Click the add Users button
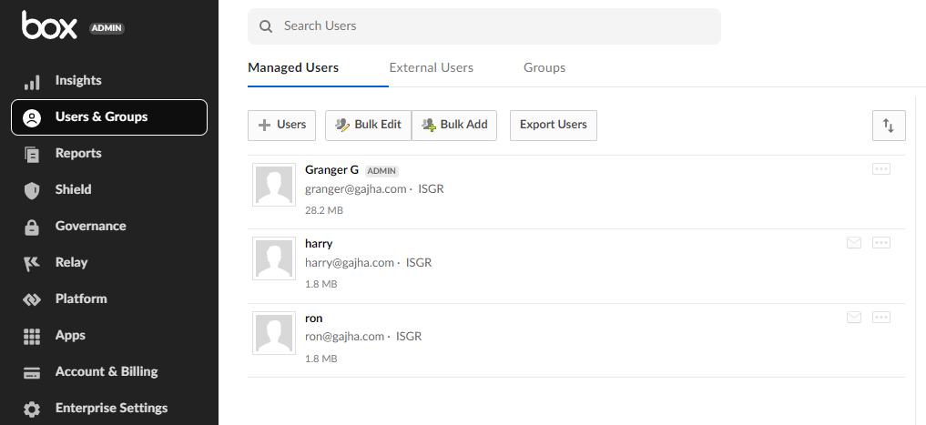The height and width of the screenshot is (425, 926). pyautogui.click(x=281, y=126)
